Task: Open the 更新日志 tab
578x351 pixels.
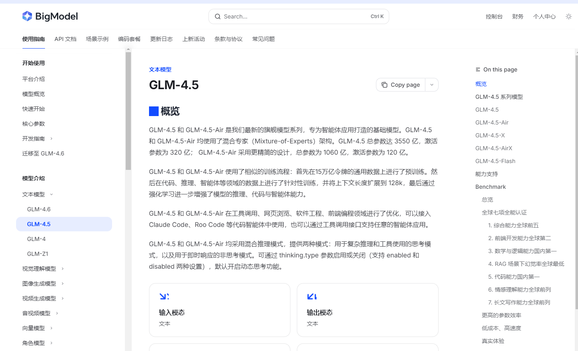Action: coord(161,39)
